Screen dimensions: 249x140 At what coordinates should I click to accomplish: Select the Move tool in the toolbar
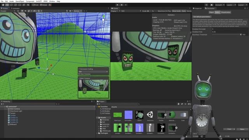pos(7,5)
